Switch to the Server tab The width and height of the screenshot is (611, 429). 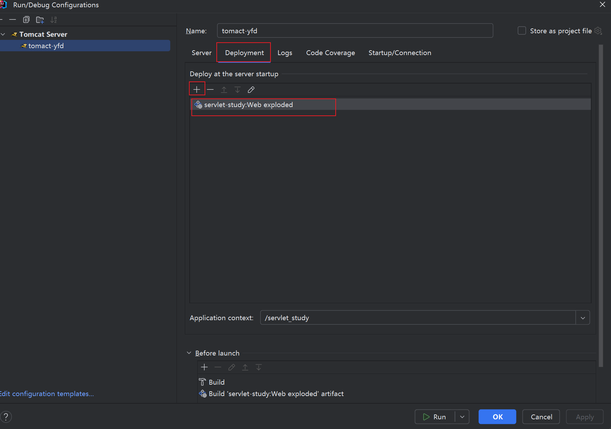coord(201,53)
